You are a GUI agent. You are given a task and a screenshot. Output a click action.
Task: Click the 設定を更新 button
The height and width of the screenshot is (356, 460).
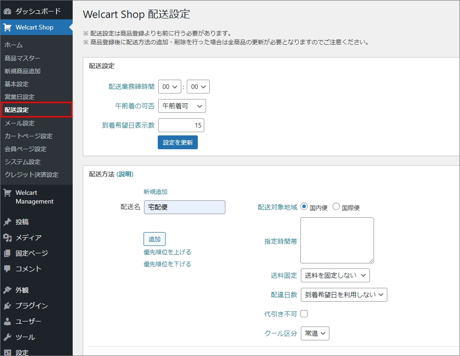[x=178, y=142]
